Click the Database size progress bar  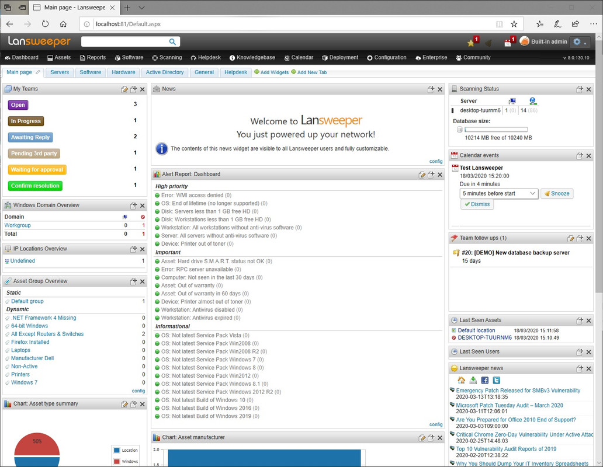coord(495,130)
